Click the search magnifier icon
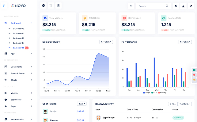Image resolution: width=197 pixels, height=122 pixels. pyautogui.click(x=167, y=6)
